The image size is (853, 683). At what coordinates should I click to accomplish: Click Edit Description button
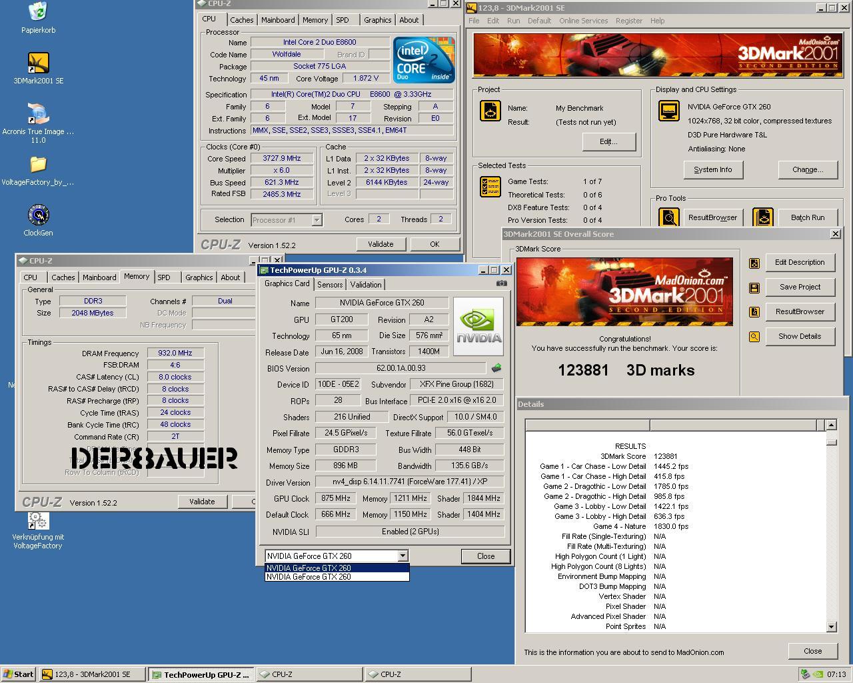[x=800, y=262]
